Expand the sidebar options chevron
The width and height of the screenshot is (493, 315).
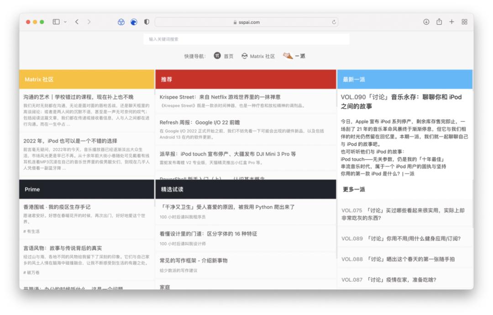(65, 21)
